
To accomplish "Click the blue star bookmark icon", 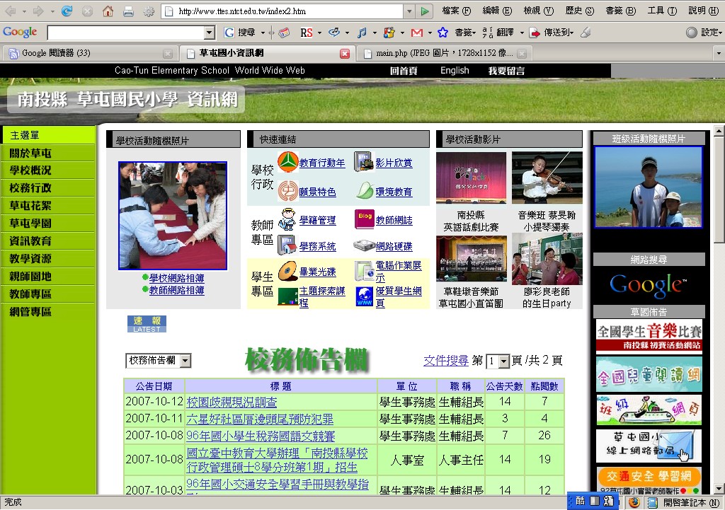I will coord(443,33).
